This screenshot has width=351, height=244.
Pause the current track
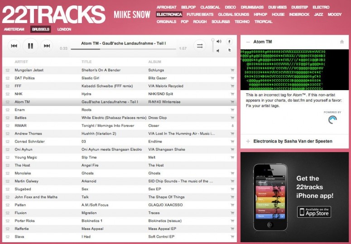coord(30,46)
